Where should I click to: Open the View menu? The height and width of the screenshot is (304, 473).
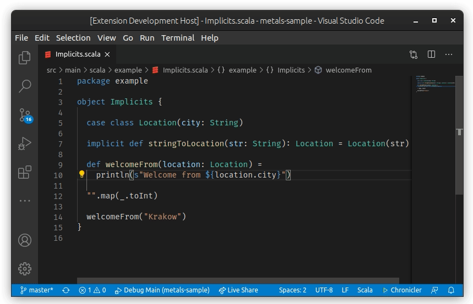tap(106, 38)
